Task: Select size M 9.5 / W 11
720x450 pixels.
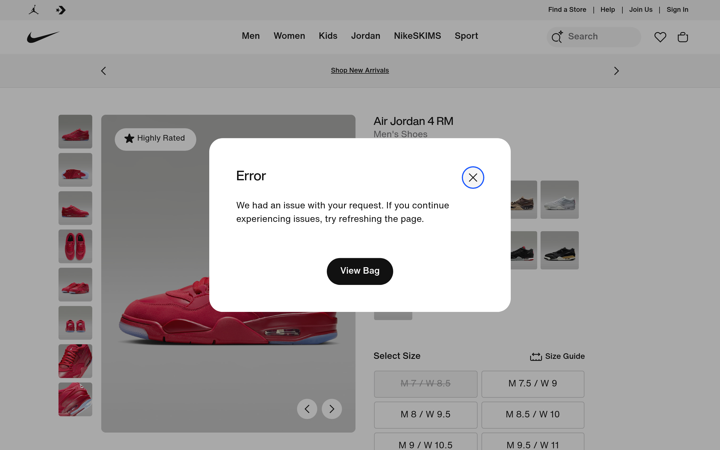Action: click(x=533, y=442)
